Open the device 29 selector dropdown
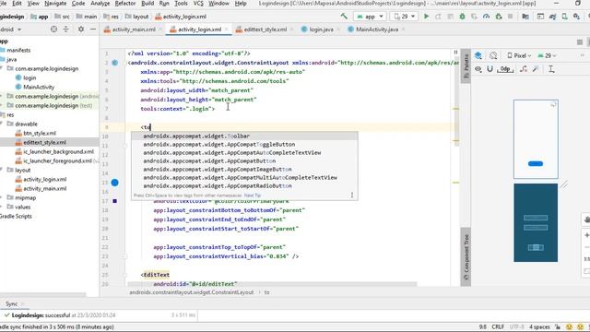Screen dimensions: 590x332 pyautogui.click(x=404, y=17)
